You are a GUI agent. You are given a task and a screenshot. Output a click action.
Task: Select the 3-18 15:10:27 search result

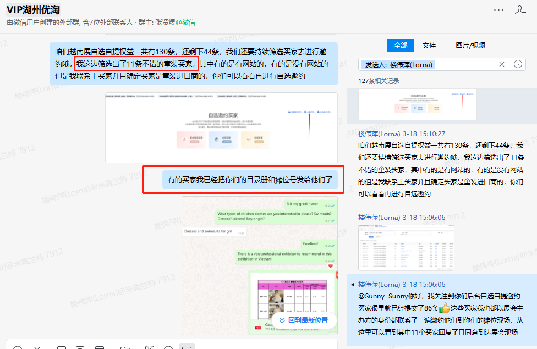click(441, 165)
